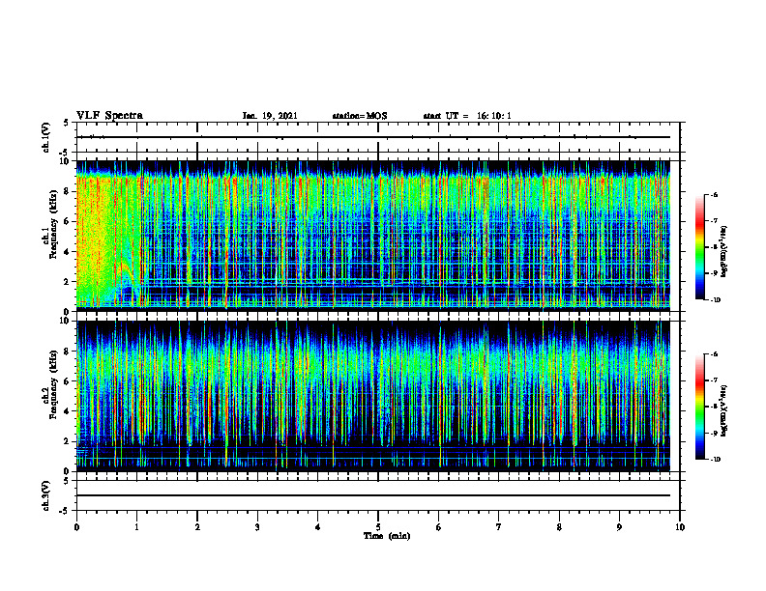Image resolution: width=766 pixels, height=591 pixels.
Task: Click the "-8" label on ch.2 color scale
Action: [714, 407]
